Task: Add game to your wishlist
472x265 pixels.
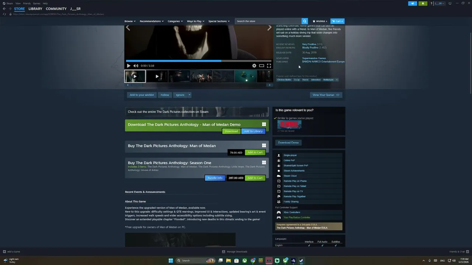Action: 142,95
